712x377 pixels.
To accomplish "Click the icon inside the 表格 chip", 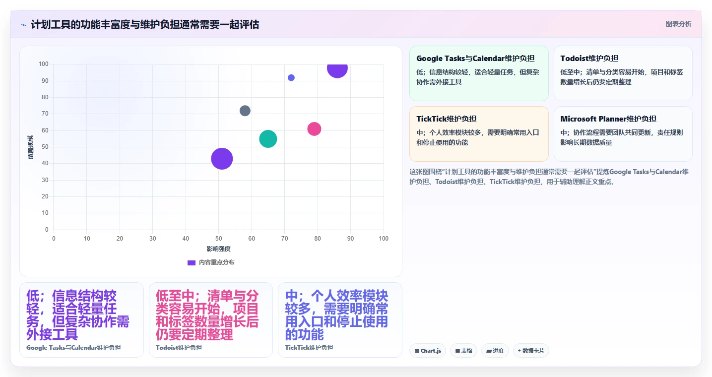I will click(457, 351).
